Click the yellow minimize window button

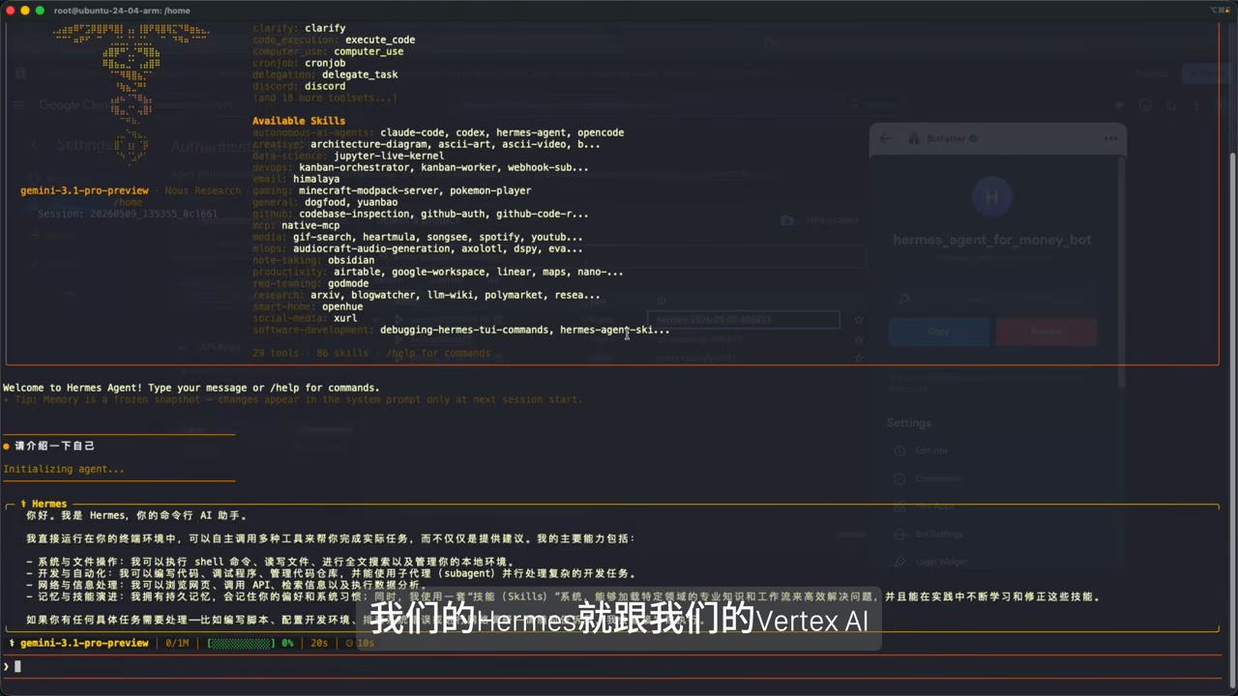coord(25,10)
